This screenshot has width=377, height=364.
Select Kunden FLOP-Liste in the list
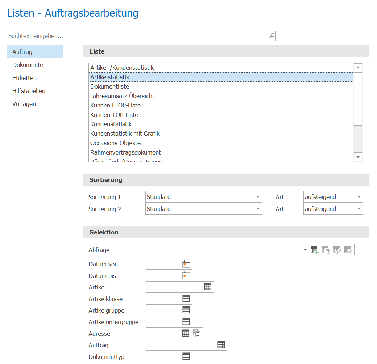221,105
